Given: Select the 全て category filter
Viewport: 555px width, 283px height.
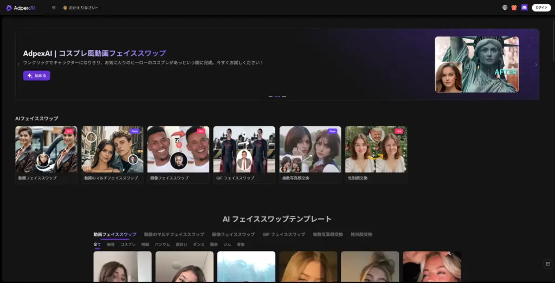Looking at the screenshot, I should coord(97,245).
